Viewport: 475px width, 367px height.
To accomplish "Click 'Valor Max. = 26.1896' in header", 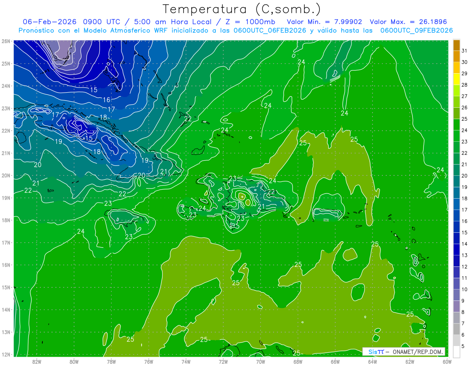I will click(x=408, y=22).
